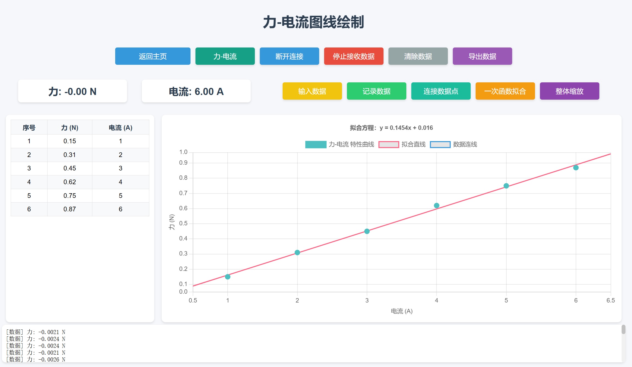The height and width of the screenshot is (367, 632).
Task: Select the 力-电流 mode button
Action: (x=225, y=56)
